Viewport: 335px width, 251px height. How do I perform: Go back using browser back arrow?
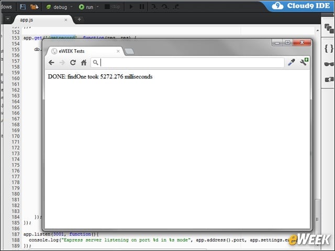pyautogui.click(x=51, y=63)
